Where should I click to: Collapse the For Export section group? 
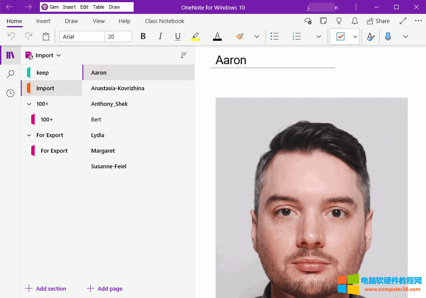pyautogui.click(x=29, y=135)
